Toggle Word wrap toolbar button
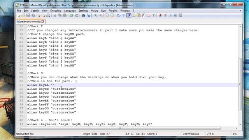 pyautogui.click(x=118, y=16)
